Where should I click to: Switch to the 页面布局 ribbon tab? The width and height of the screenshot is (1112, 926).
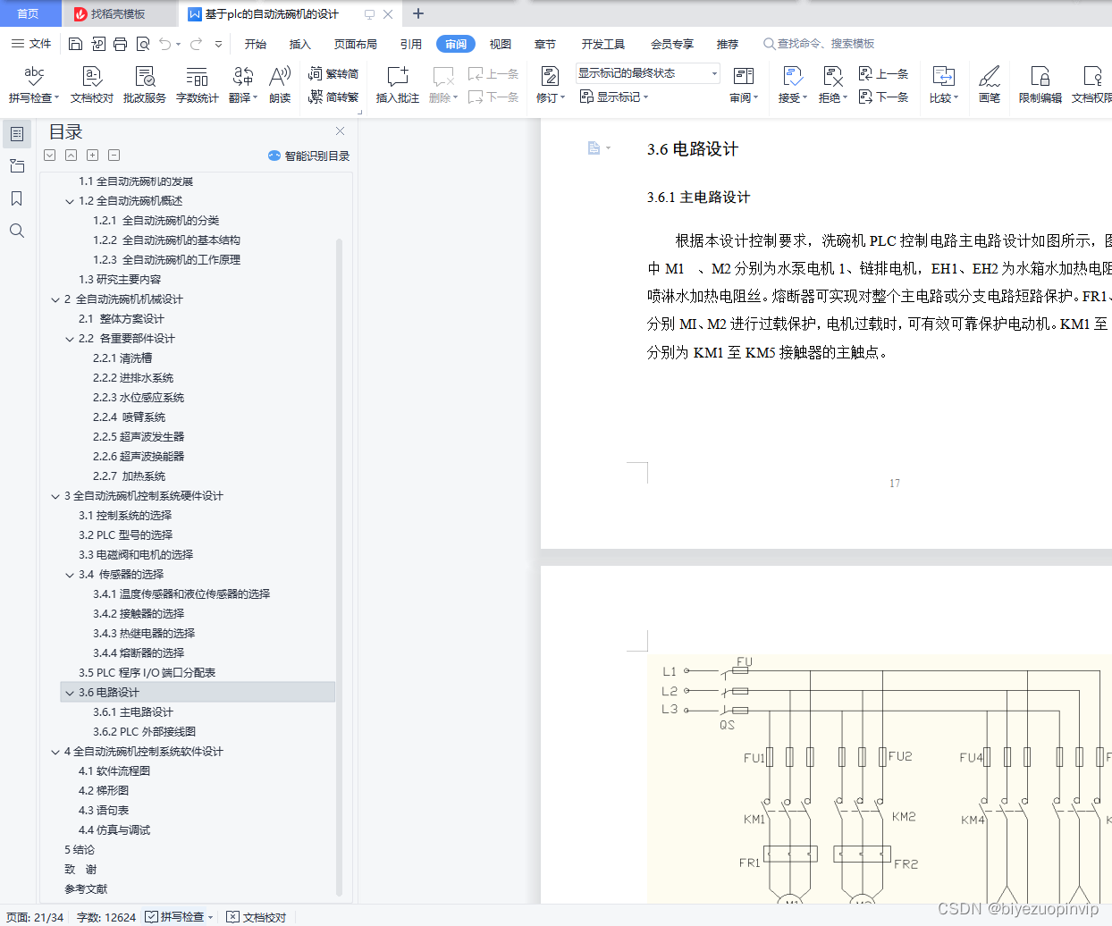356,44
